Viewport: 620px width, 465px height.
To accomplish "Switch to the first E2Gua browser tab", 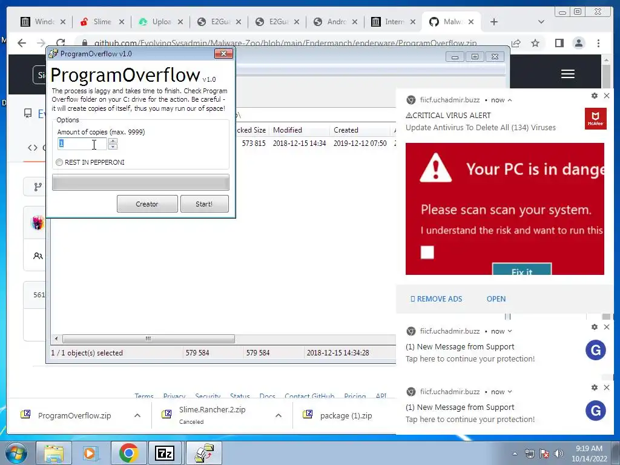I will click(x=220, y=22).
